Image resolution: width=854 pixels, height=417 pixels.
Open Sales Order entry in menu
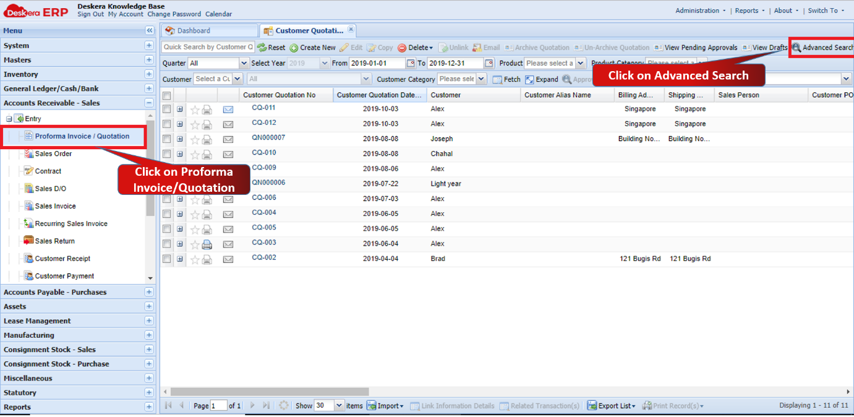tap(53, 154)
